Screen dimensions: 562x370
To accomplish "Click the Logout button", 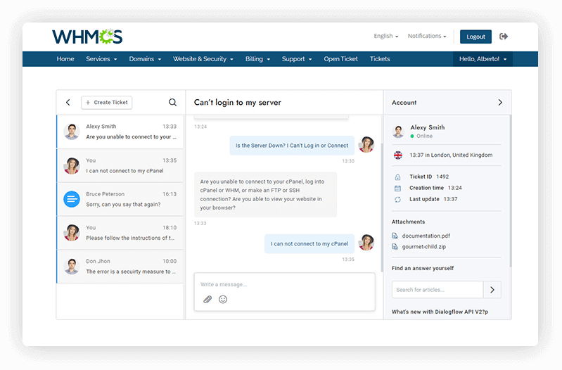I will (x=475, y=37).
